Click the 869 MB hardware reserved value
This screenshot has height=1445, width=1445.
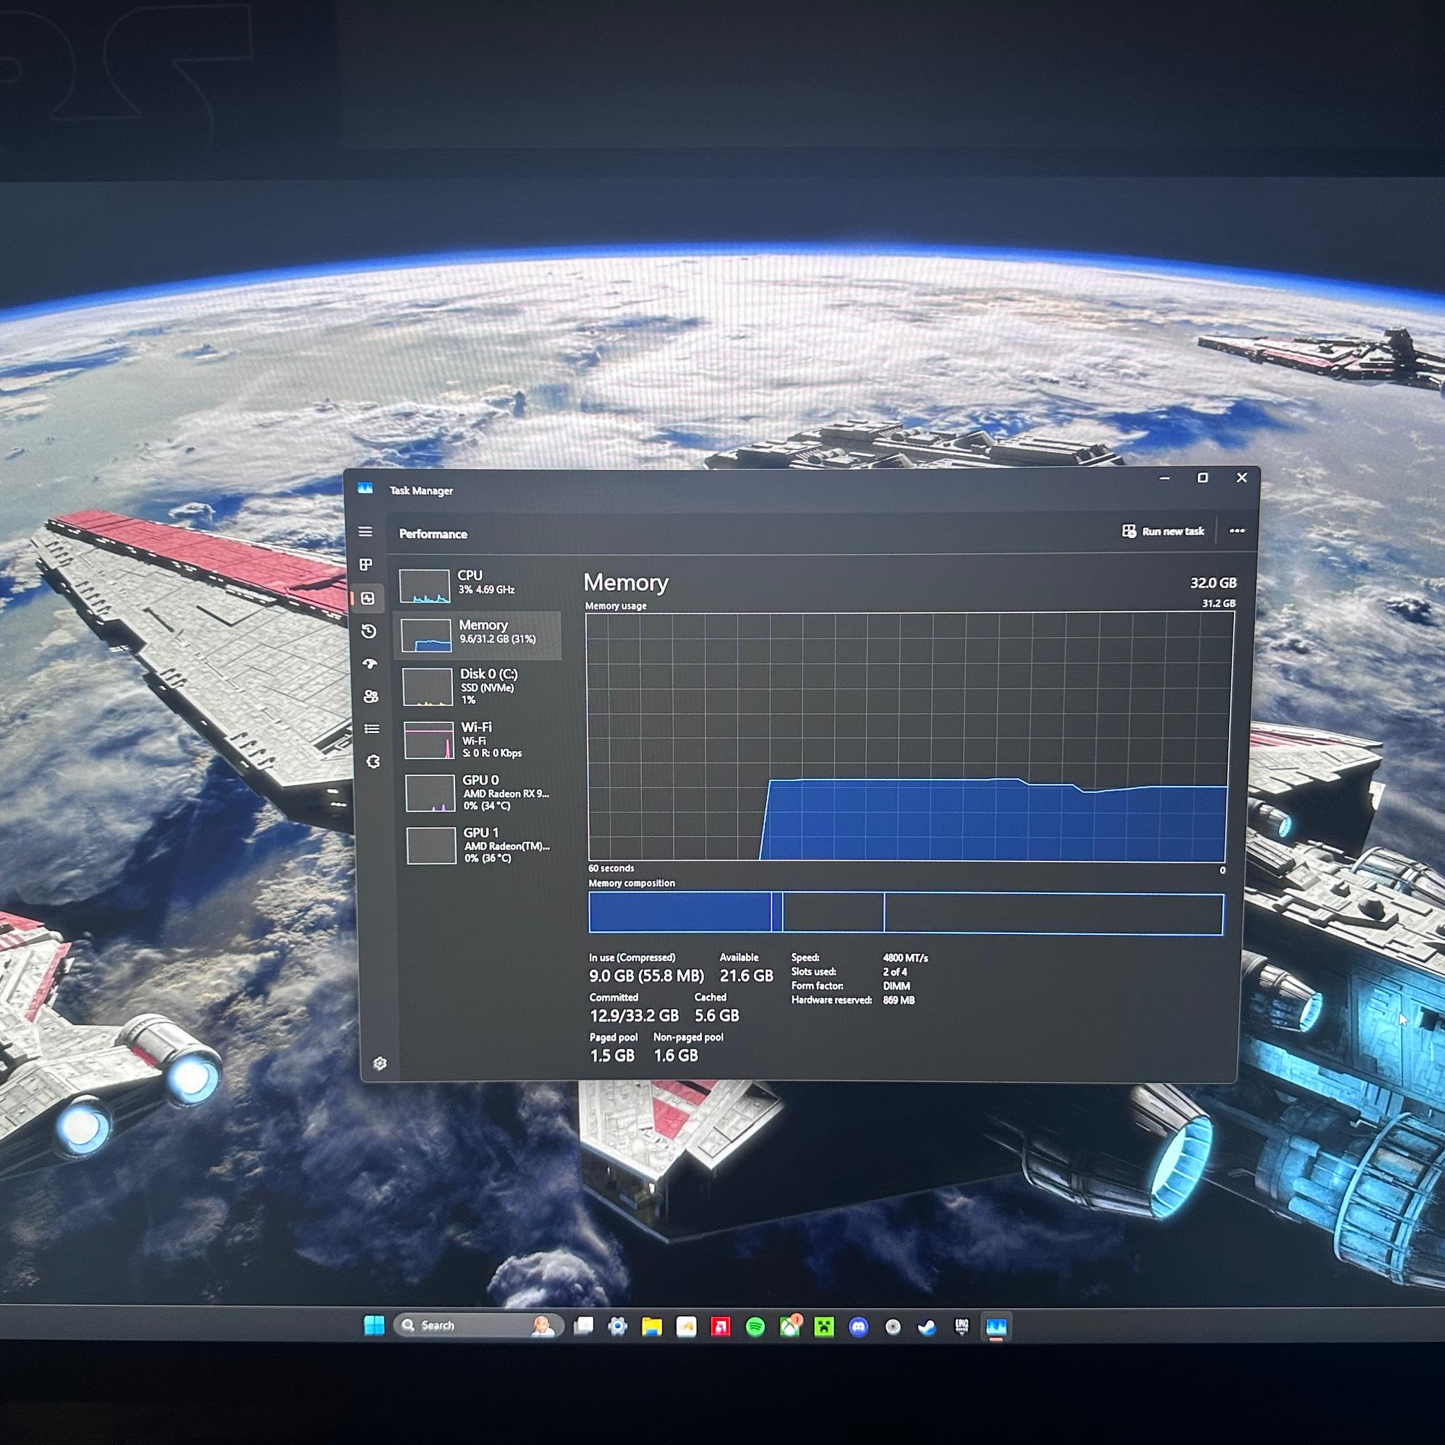898,1000
